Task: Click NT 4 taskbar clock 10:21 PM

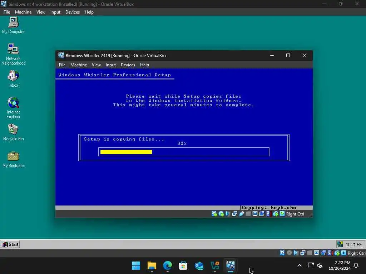Action: 354,245
